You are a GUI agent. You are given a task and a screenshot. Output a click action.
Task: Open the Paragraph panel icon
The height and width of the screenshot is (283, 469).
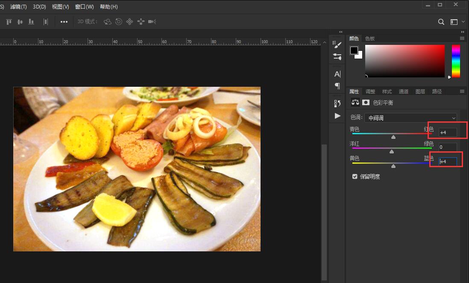click(x=337, y=86)
